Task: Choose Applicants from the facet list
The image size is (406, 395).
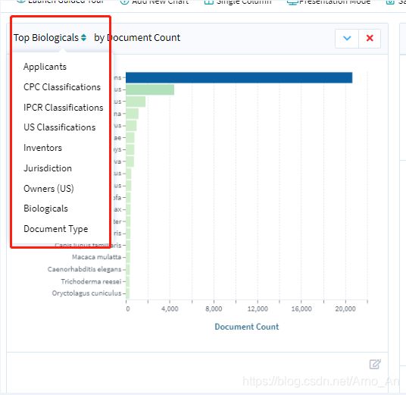Action: 45,67
